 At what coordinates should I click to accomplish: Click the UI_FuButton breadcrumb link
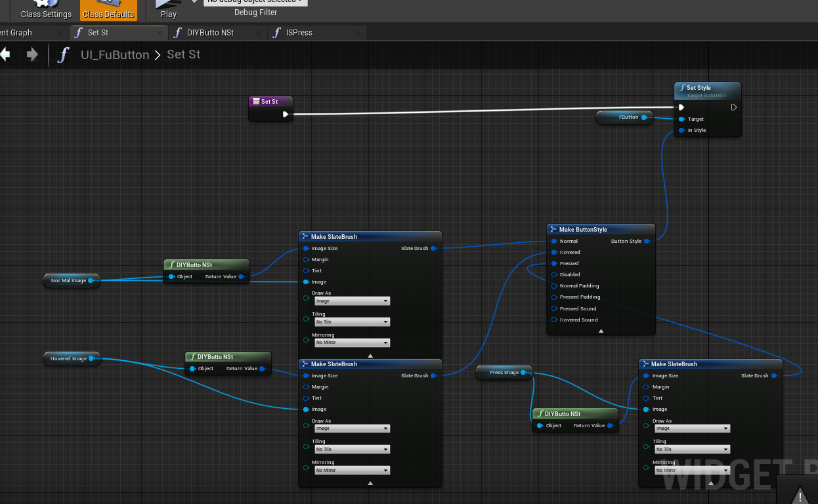coord(115,54)
